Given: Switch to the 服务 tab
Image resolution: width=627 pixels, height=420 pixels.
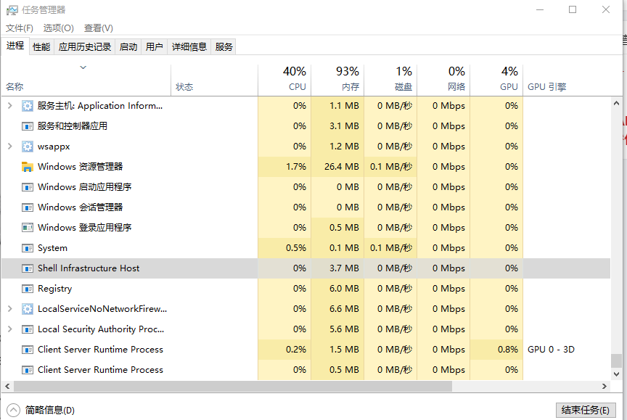Looking at the screenshot, I should pos(224,46).
